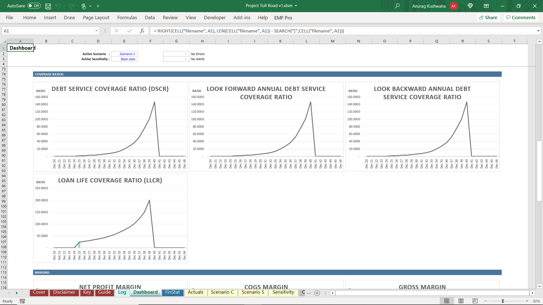Open Ribbon Display Options icon
543x305 pixels.
point(486,6)
